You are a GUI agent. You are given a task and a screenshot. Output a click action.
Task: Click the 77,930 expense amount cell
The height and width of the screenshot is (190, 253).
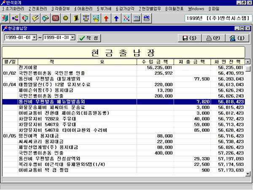[192, 79]
